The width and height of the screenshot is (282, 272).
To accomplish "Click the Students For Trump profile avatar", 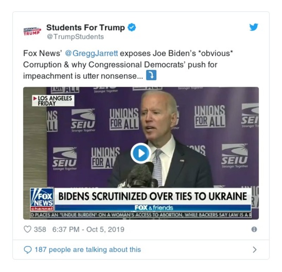I will click(32, 30).
